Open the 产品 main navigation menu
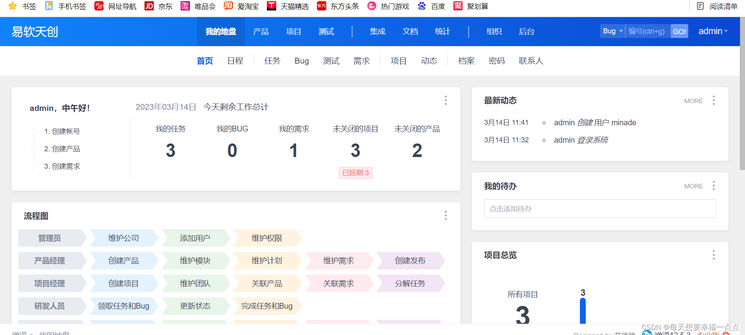745x335 pixels. (261, 31)
